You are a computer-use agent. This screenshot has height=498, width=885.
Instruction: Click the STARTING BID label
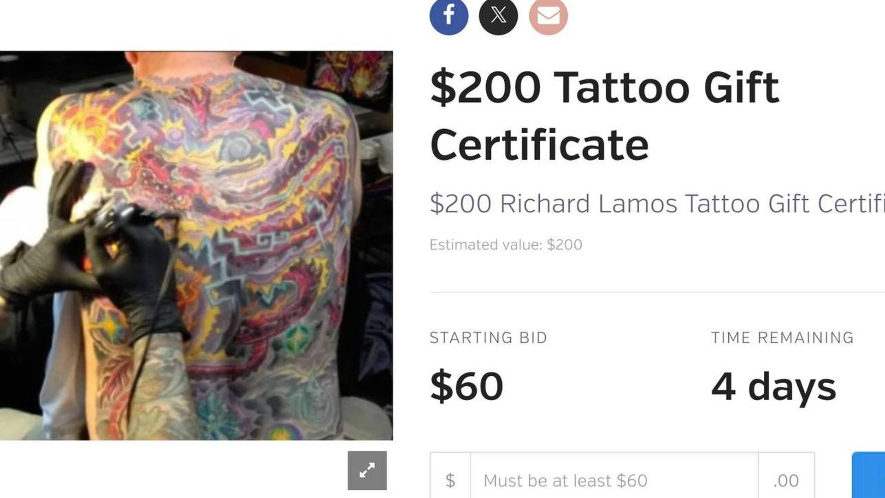[488, 338]
